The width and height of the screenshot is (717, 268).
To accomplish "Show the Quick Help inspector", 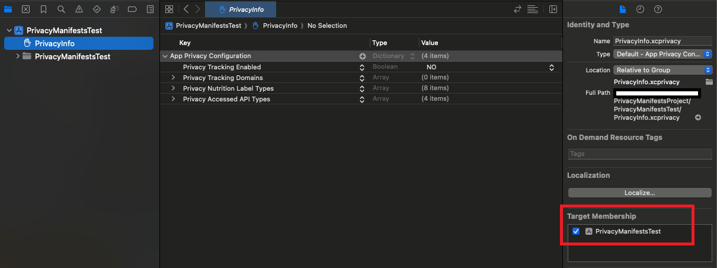I will [x=658, y=9].
